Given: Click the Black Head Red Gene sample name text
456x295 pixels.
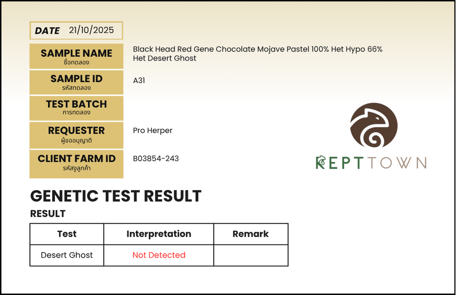Looking at the screenshot, I should (258, 53).
